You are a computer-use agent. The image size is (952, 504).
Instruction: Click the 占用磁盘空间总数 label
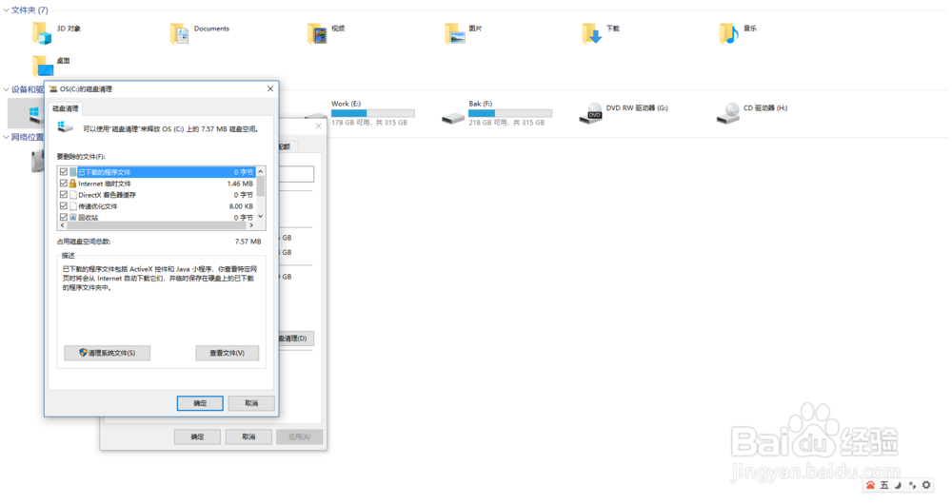(84, 242)
